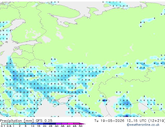165x127 pixels.
Task: Pick the 15–20 mm legend swatch
Action: click(x=41, y=124)
